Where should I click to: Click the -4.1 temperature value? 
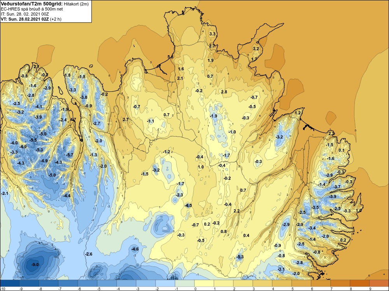(39, 107)
